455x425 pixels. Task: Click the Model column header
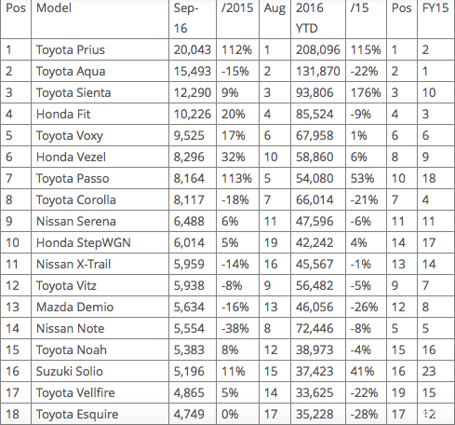click(x=54, y=8)
